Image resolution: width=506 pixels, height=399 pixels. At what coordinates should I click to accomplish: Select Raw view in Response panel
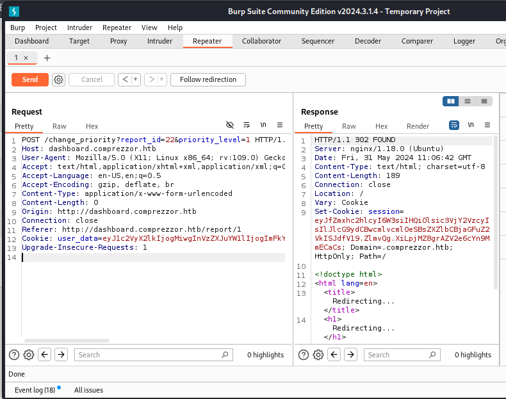[349, 126]
